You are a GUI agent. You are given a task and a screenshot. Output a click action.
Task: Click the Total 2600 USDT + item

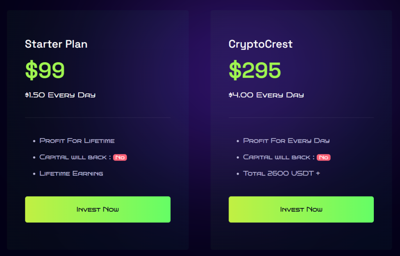pos(281,174)
